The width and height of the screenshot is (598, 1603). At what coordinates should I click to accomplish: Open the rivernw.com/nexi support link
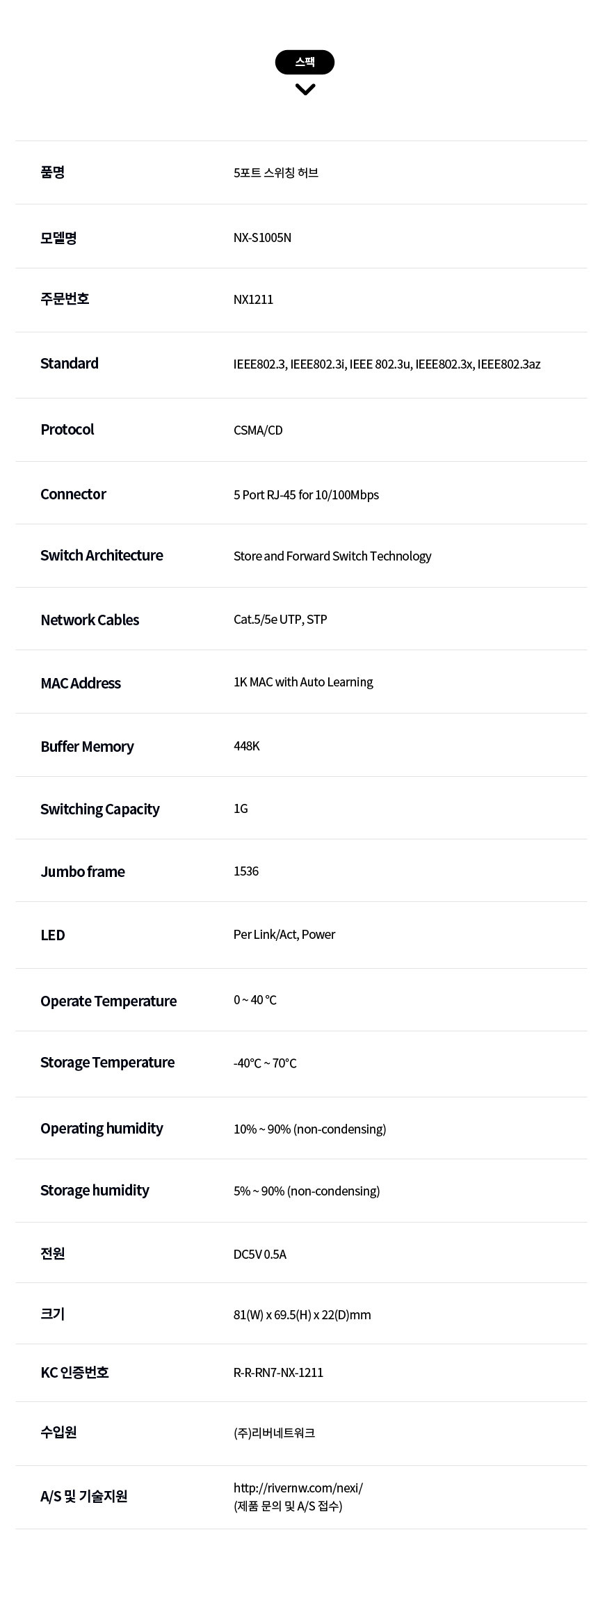(298, 1488)
